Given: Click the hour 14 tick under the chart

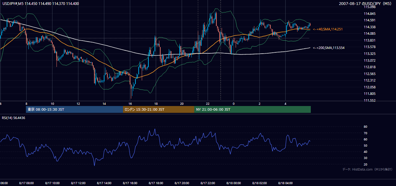Looking at the screenshot, I should coord(104,104).
